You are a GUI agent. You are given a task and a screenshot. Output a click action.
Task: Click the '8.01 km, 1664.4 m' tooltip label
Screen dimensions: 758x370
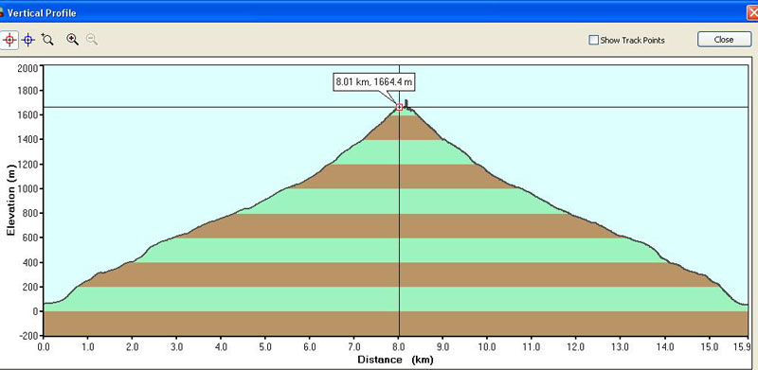coord(374,82)
